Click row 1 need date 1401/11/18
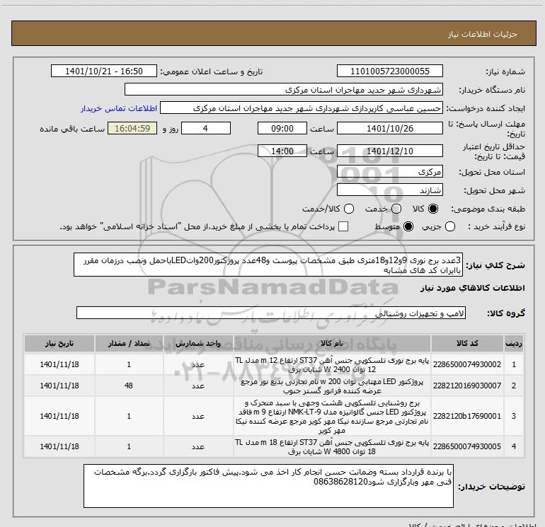 pyautogui.click(x=59, y=364)
